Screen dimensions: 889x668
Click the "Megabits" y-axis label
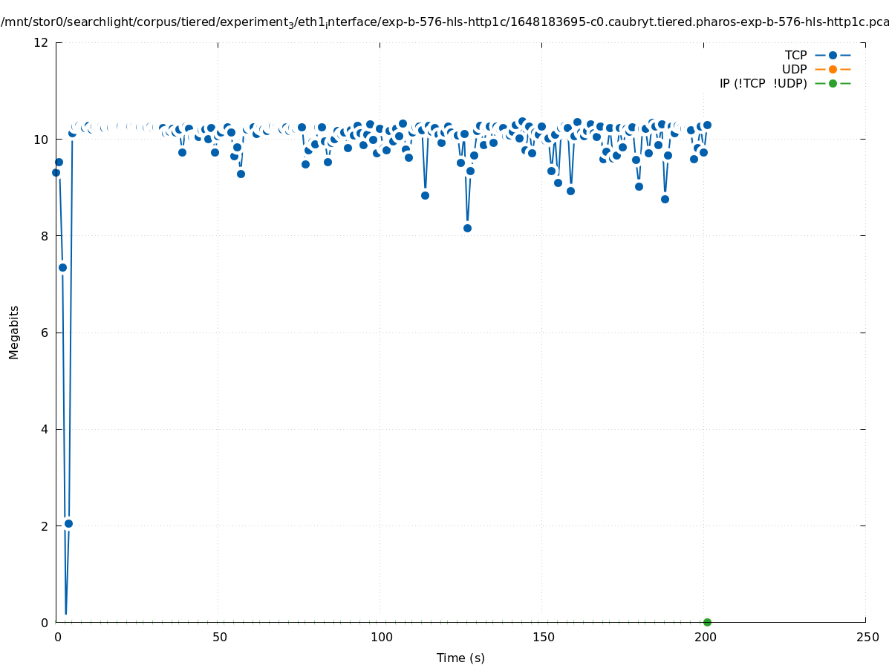tap(14, 332)
